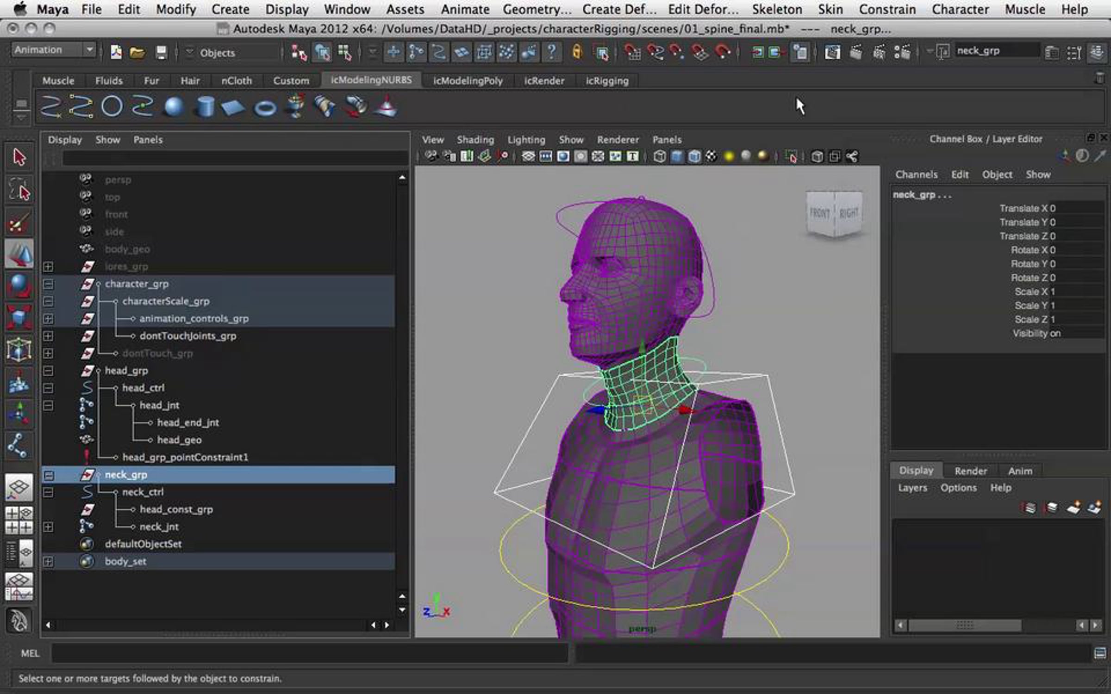The width and height of the screenshot is (1111, 694).
Task: Click the MEL command input field
Action: [x=309, y=653]
